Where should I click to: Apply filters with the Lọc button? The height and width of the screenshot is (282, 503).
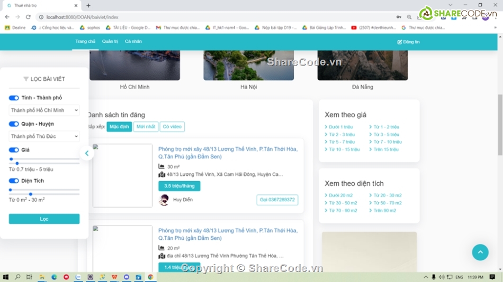(44, 219)
